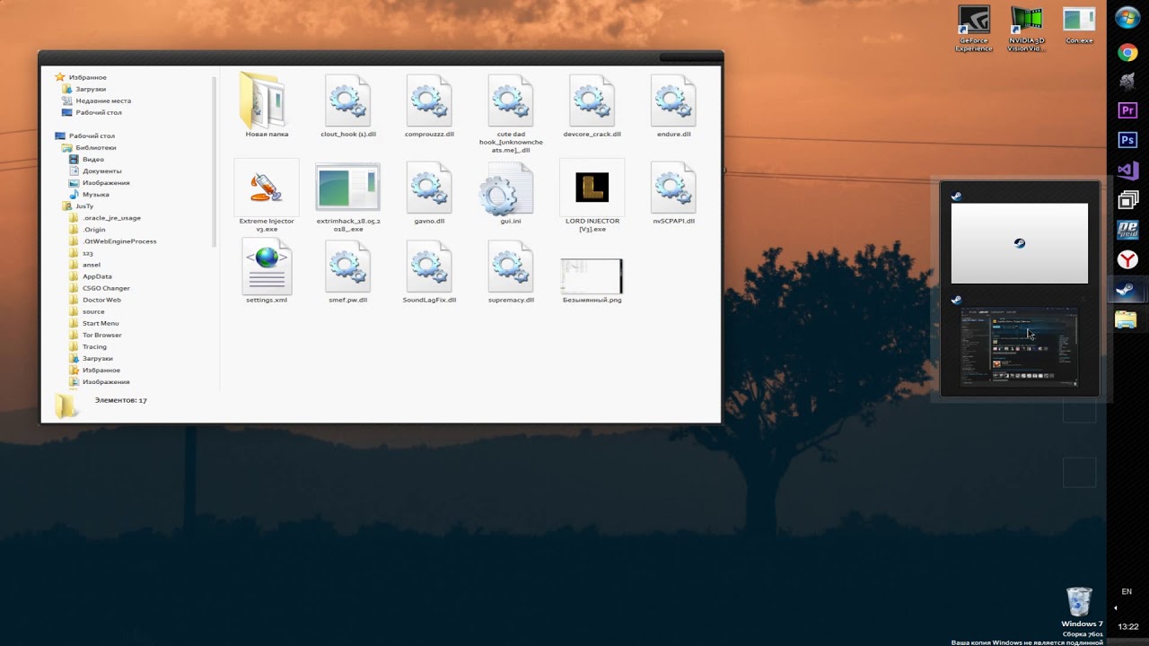Open the .oracle_jre_usage folder
The image size is (1149, 646).
tap(111, 217)
